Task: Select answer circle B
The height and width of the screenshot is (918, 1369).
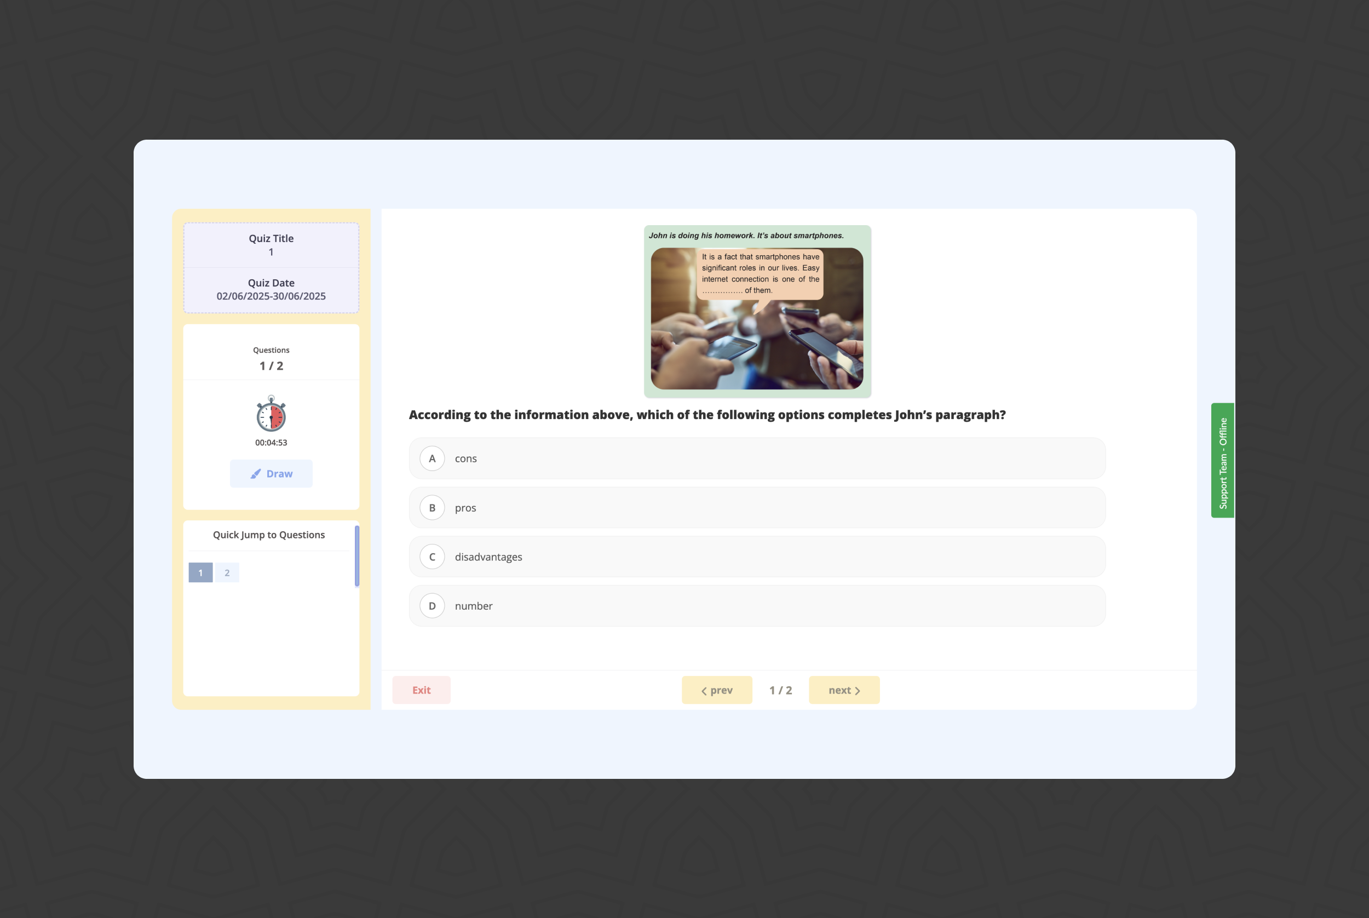Action: tap(432, 508)
